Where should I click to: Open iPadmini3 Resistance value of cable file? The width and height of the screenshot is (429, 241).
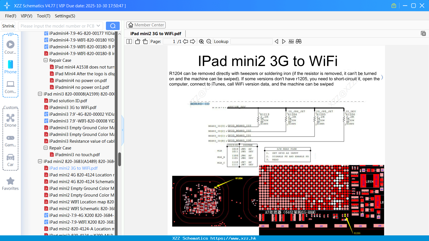82,141
